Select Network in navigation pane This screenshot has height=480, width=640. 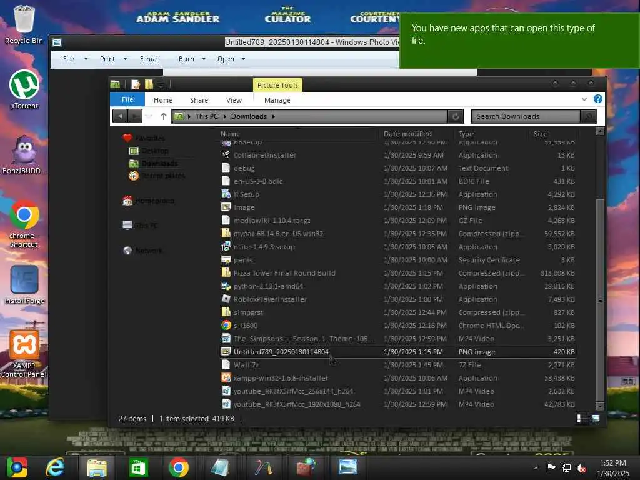(142, 250)
